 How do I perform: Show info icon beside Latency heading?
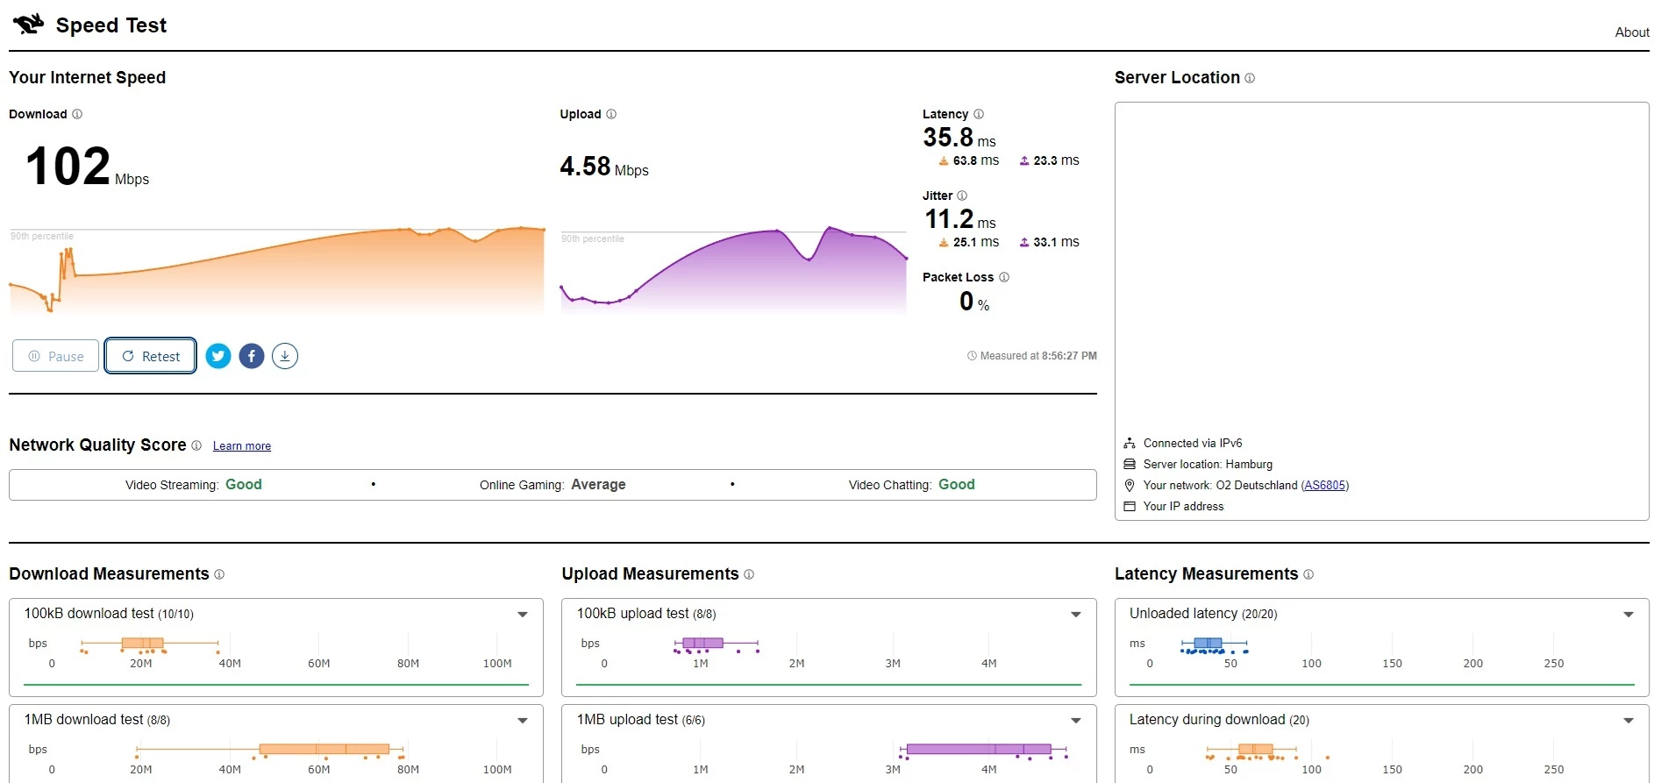(x=979, y=114)
